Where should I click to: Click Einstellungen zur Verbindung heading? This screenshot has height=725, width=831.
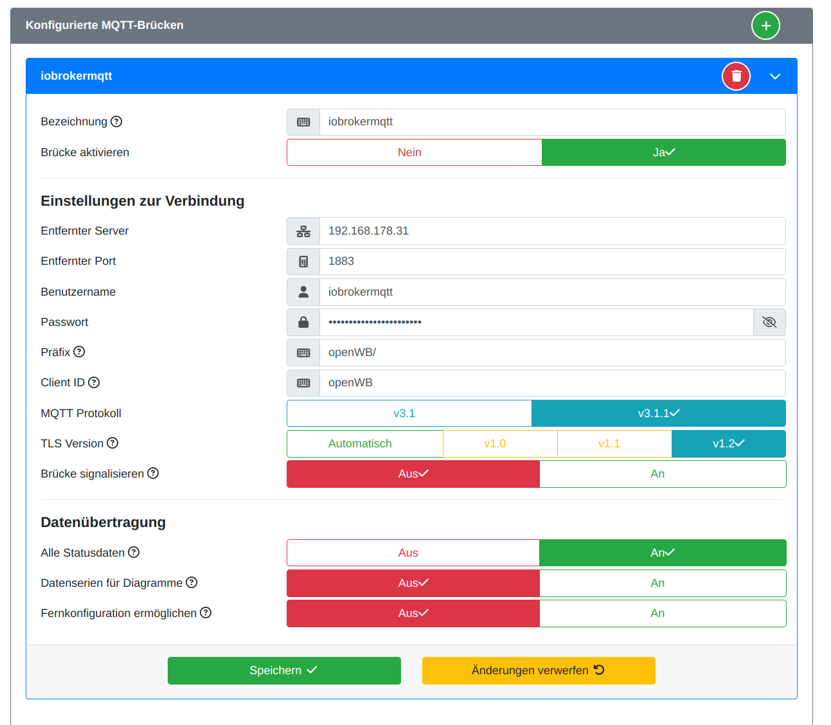(143, 201)
